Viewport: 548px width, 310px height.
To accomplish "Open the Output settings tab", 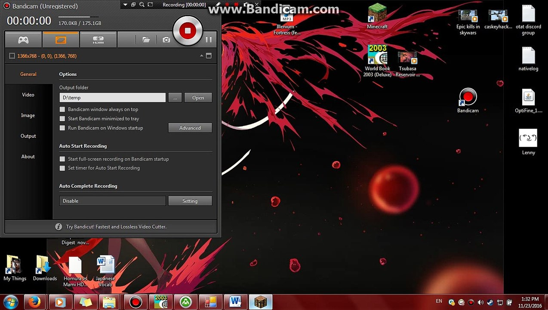I will (28, 136).
